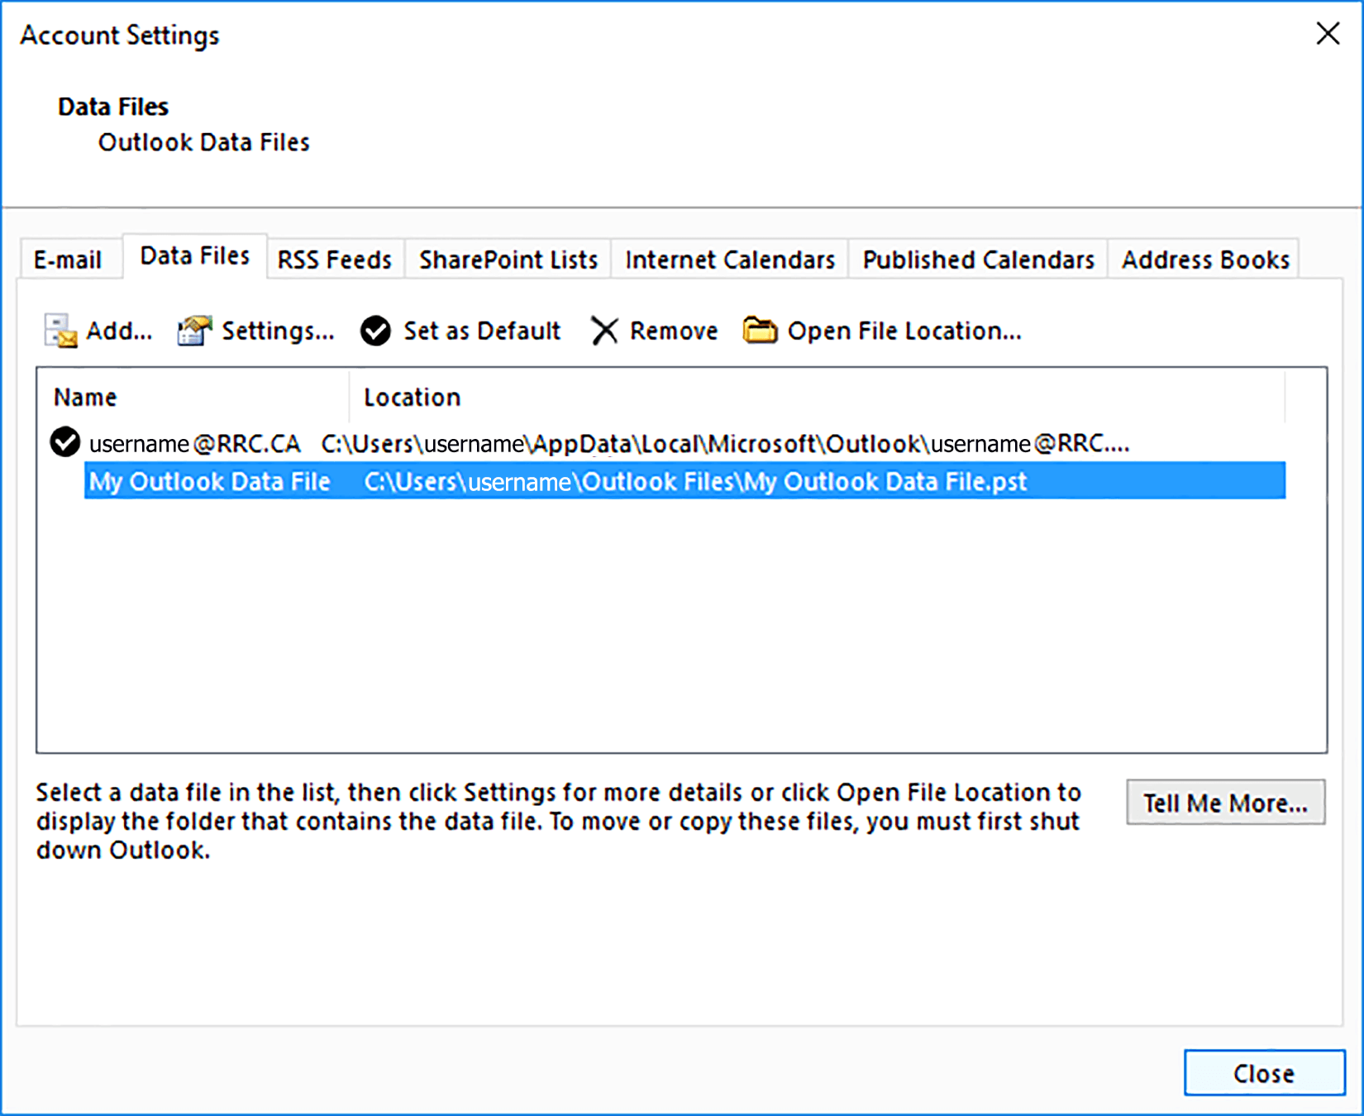
Task: Click the folder icon next to Open File Location
Action: [761, 330]
